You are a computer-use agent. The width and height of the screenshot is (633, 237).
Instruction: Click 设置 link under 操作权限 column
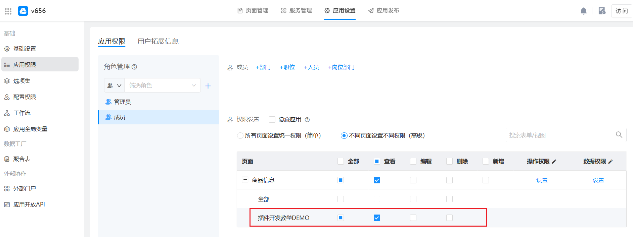pyautogui.click(x=542, y=180)
